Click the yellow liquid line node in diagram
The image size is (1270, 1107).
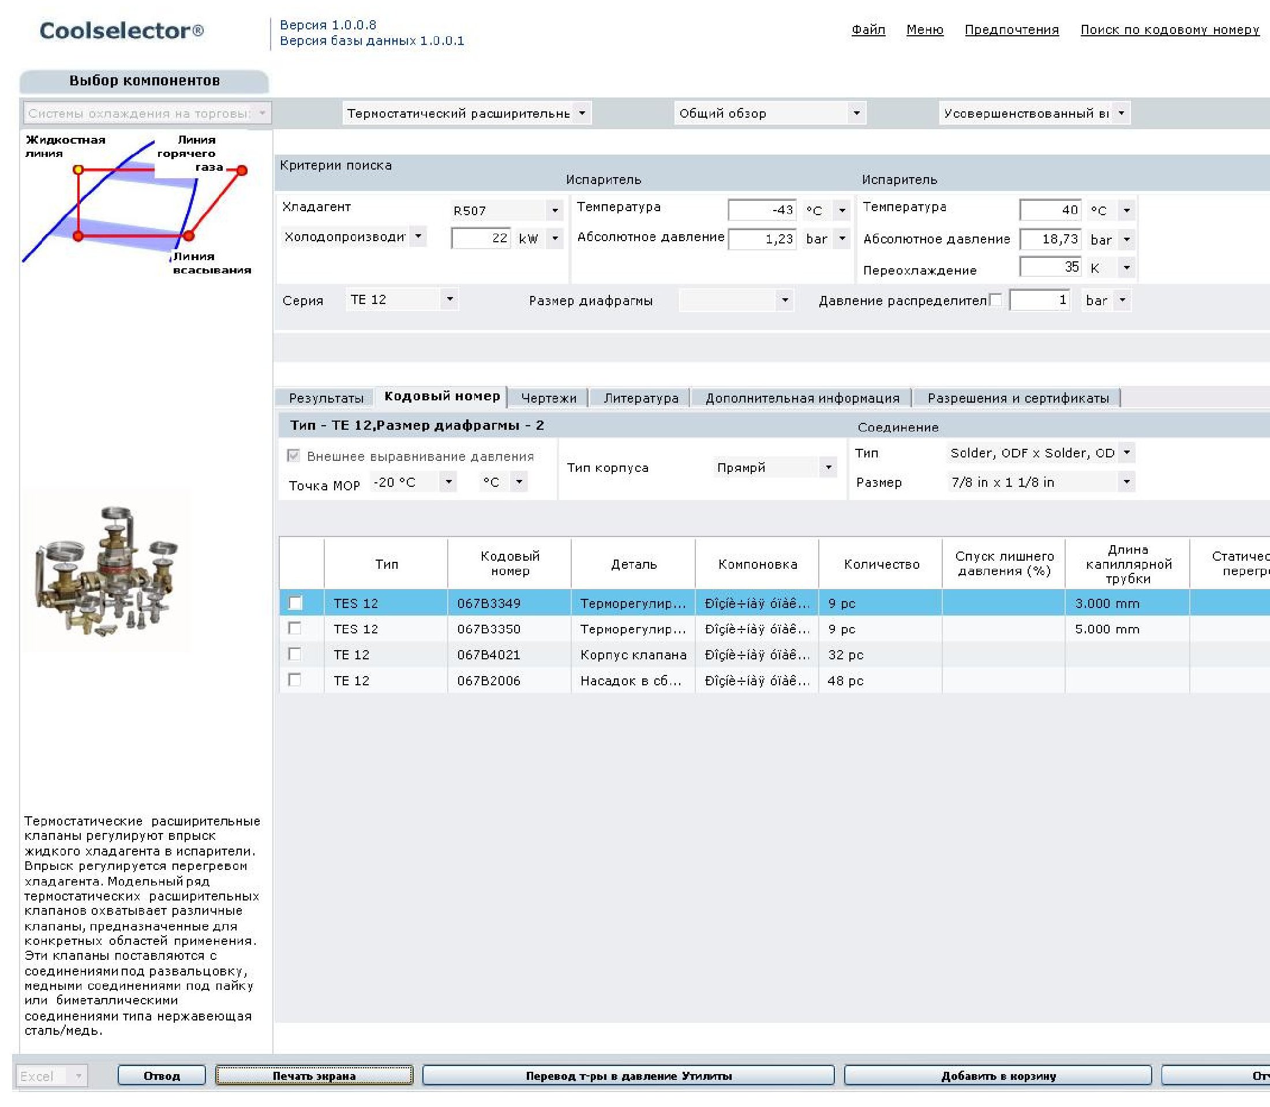coord(78,169)
